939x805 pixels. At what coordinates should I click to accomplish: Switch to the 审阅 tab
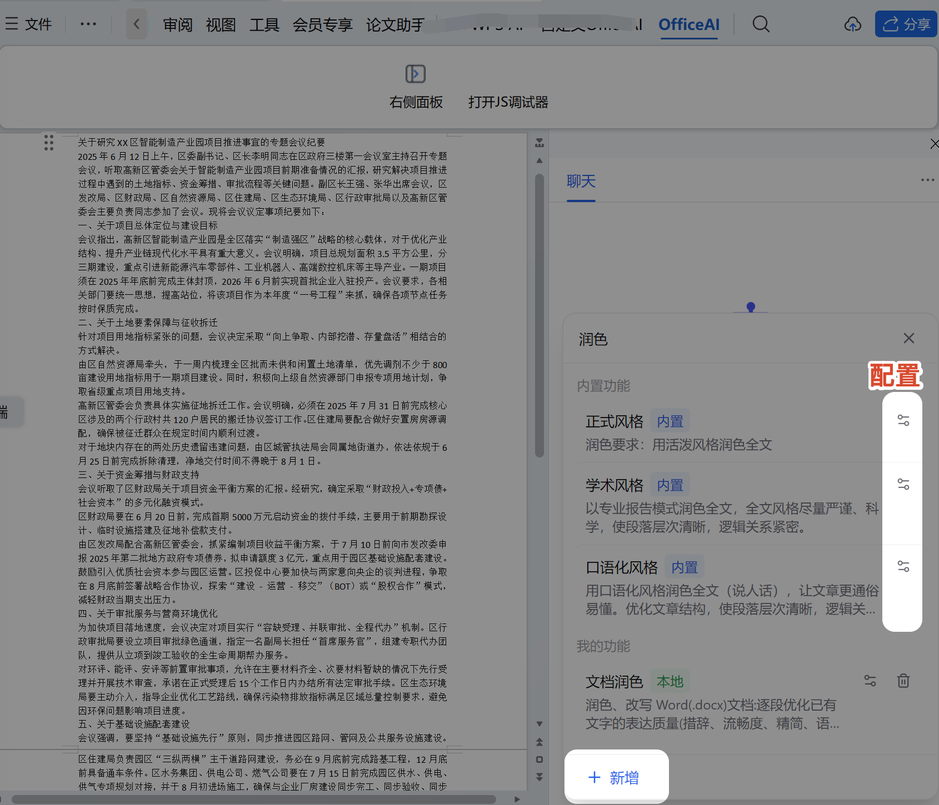click(x=178, y=24)
